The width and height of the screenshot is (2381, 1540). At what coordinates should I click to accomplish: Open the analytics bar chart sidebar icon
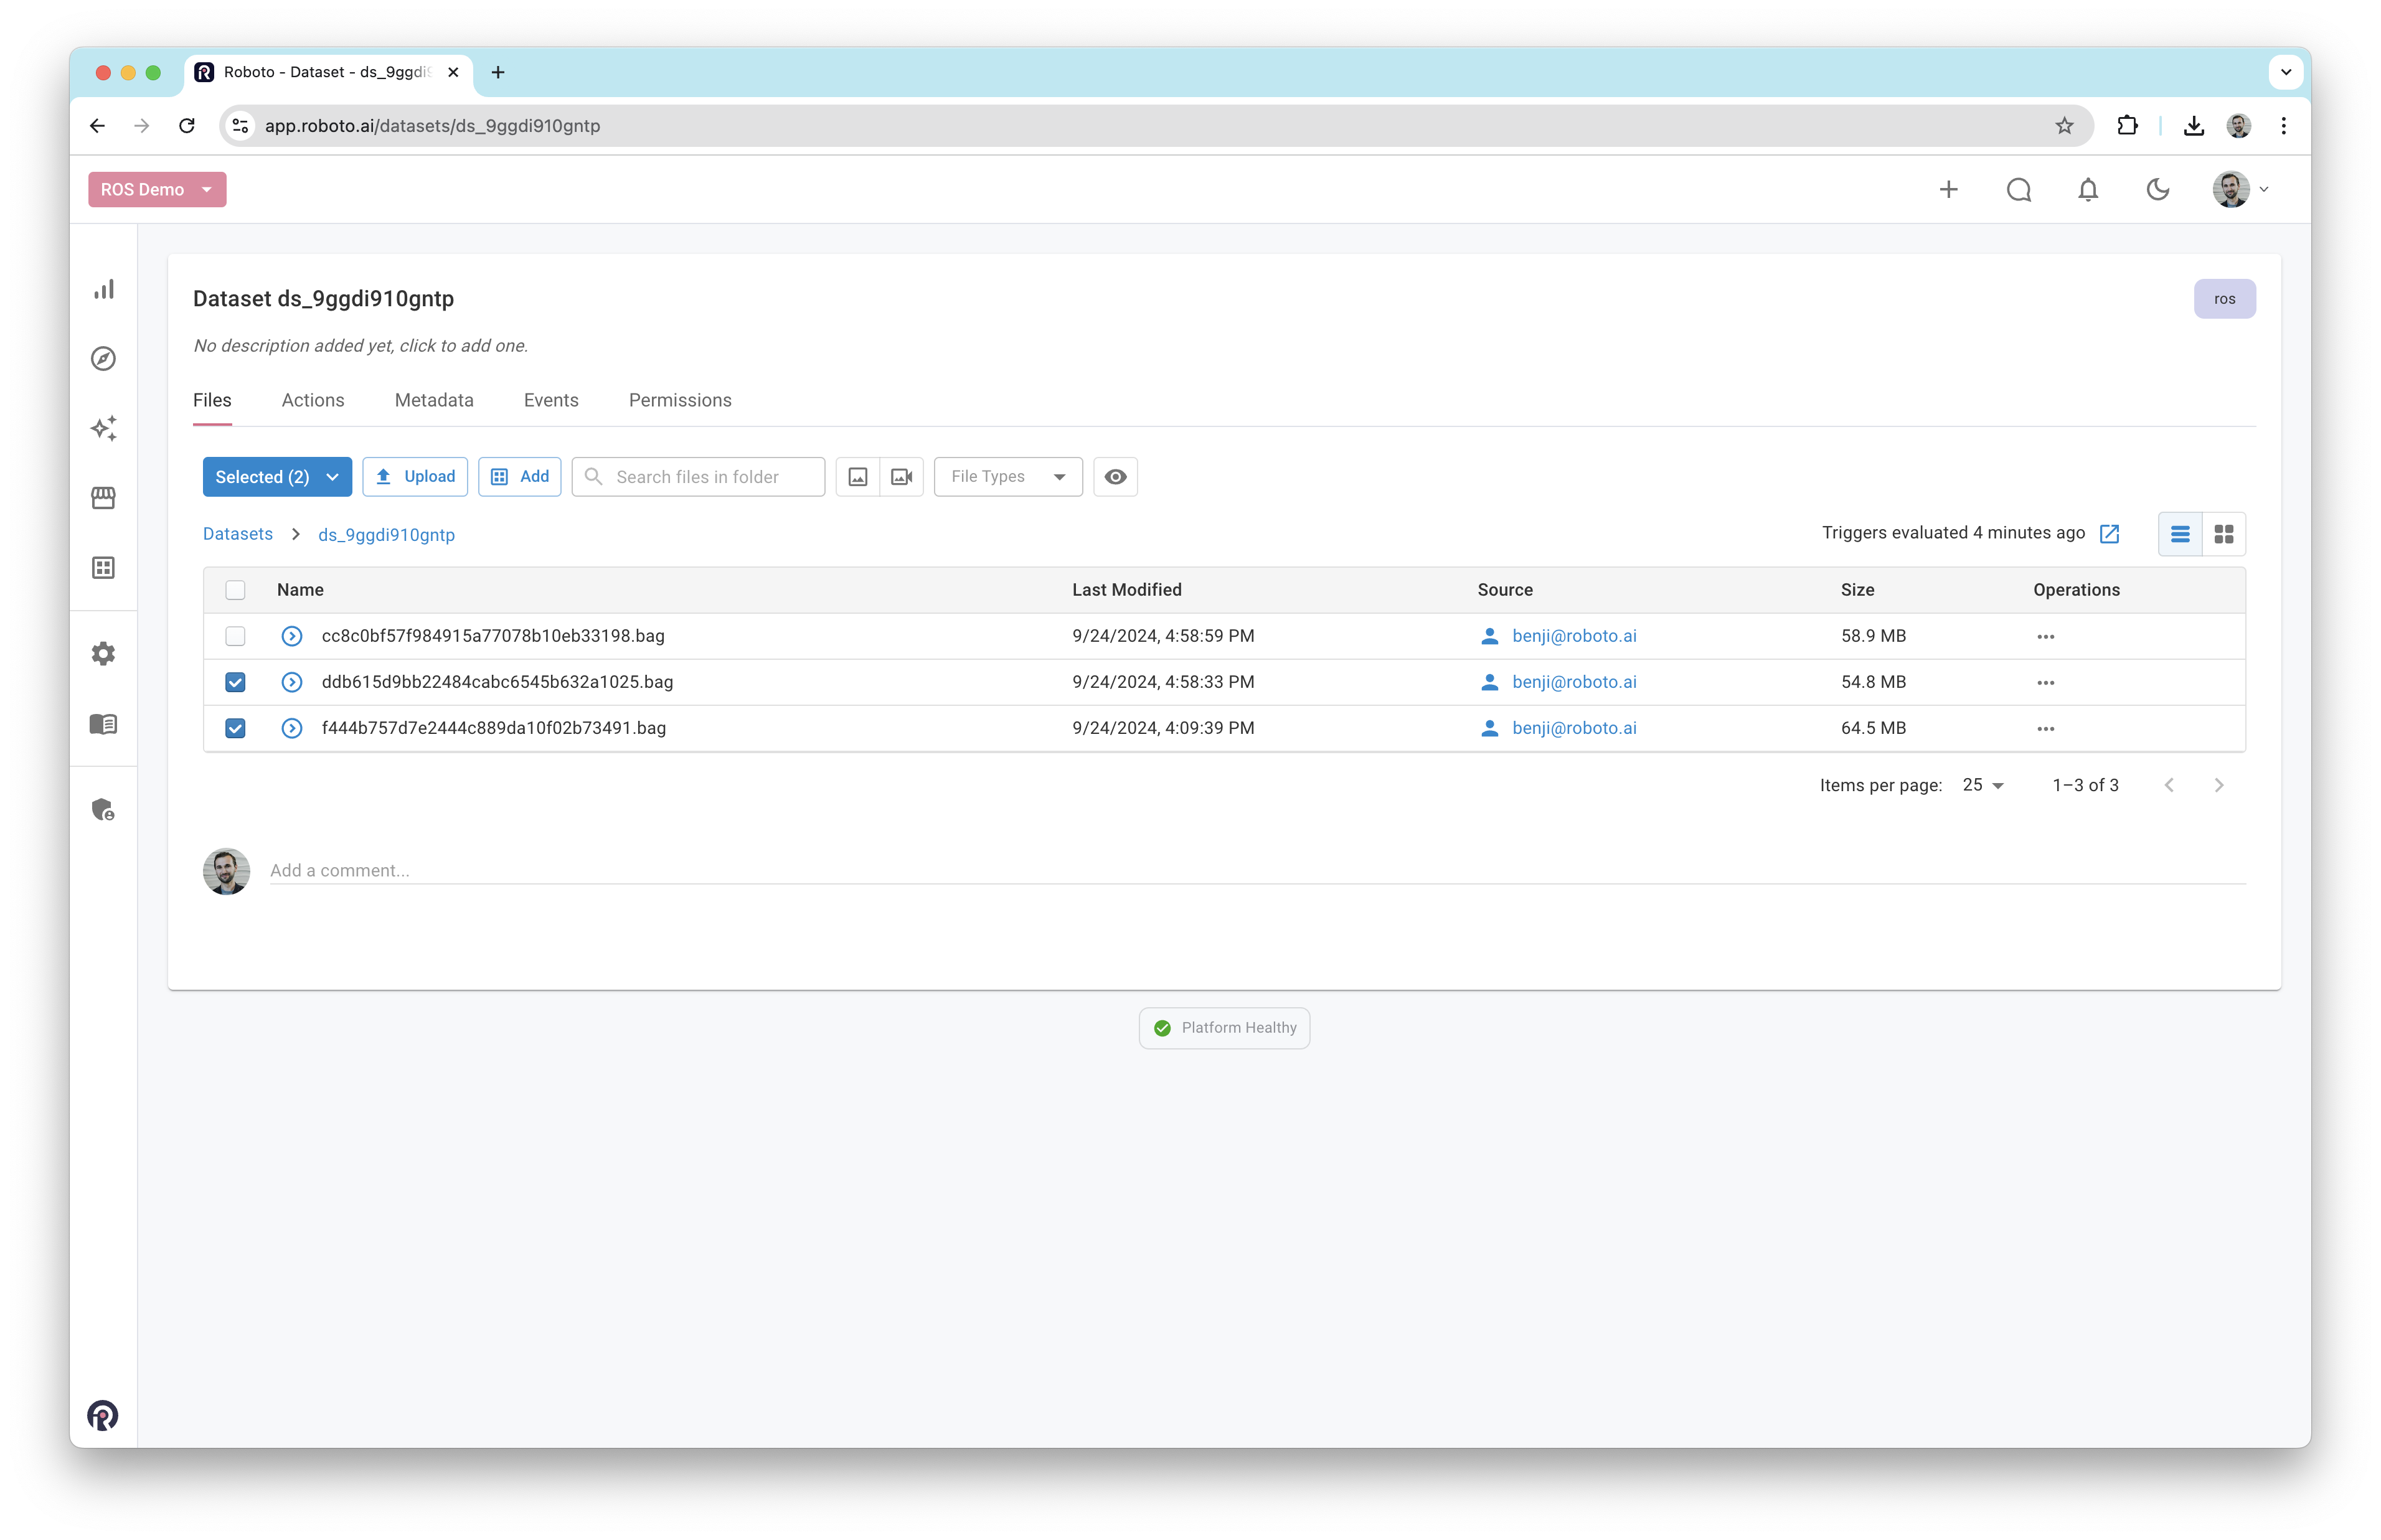point(104,290)
